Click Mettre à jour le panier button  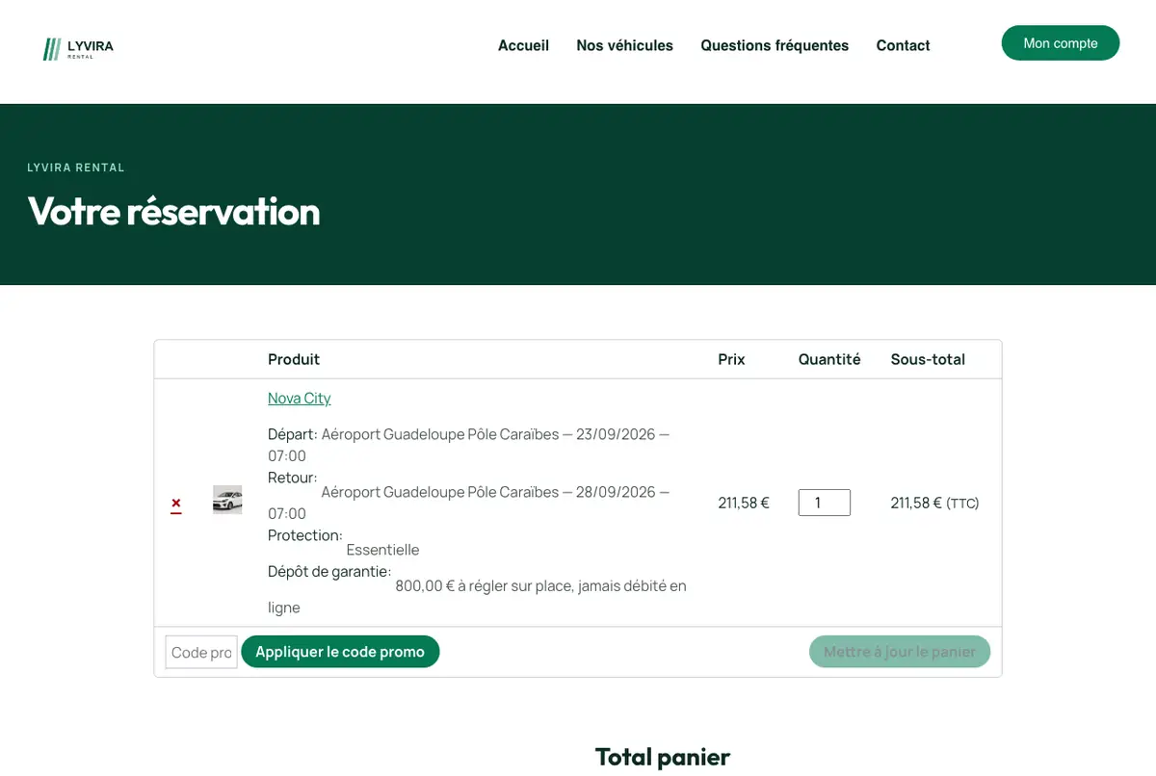pos(900,652)
